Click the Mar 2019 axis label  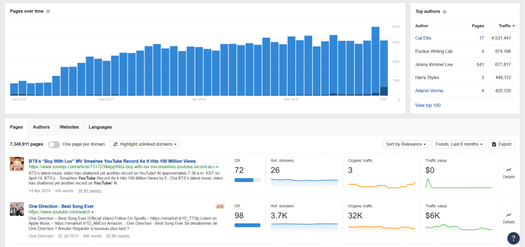[x=291, y=100]
